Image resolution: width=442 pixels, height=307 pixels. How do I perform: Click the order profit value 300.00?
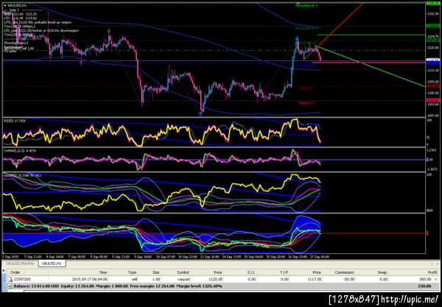tap(425, 280)
